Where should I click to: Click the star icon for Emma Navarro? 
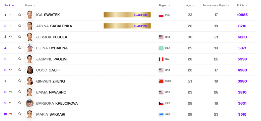(x=20, y=92)
